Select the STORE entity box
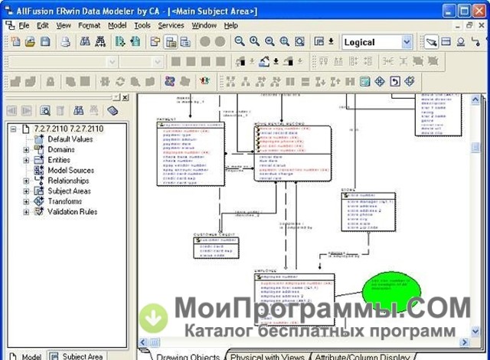Image resolution: width=490 pixels, height=360 pixels. [x=368, y=212]
